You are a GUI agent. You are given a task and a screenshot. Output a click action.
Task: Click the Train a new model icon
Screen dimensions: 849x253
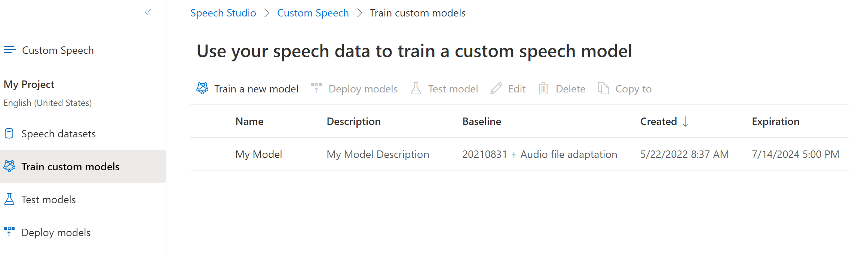tap(202, 89)
